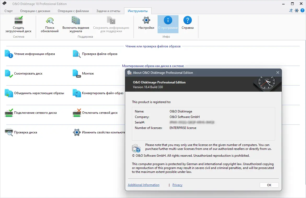
Task: Open Задачи и отчеты tab
Action: point(108,11)
